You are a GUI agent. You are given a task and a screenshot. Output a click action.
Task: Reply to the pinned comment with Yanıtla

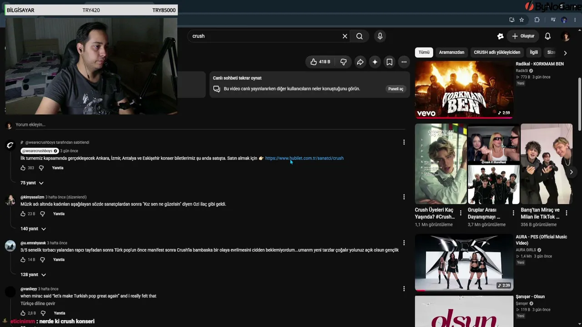click(58, 168)
